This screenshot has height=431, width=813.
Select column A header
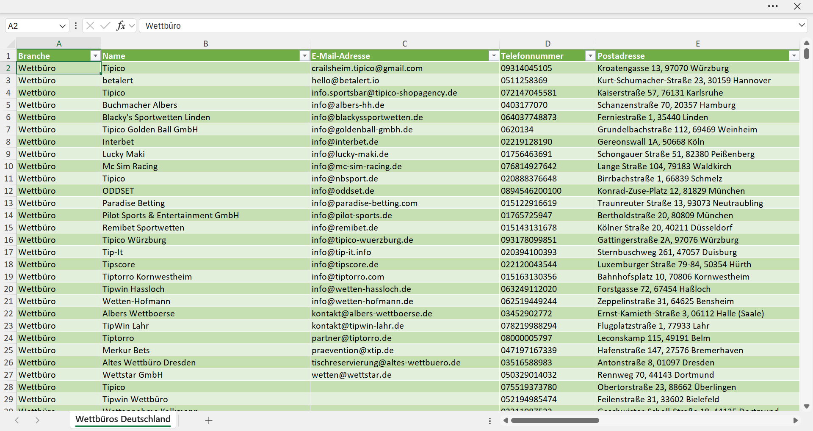[59, 43]
